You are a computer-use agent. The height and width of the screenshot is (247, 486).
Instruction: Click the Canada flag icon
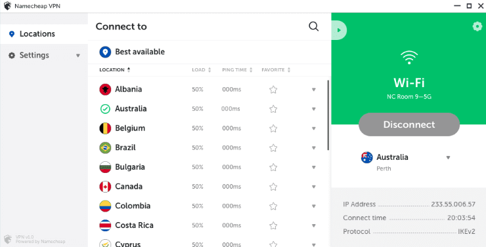[105, 187]
